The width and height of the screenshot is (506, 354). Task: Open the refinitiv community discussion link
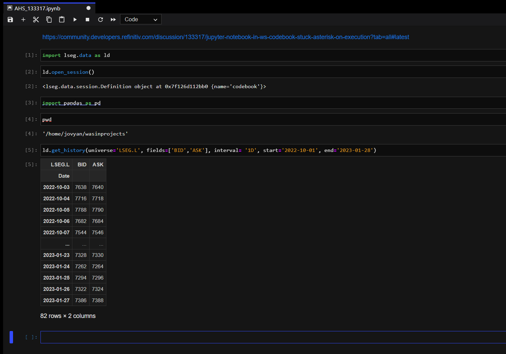click(225, 37)
